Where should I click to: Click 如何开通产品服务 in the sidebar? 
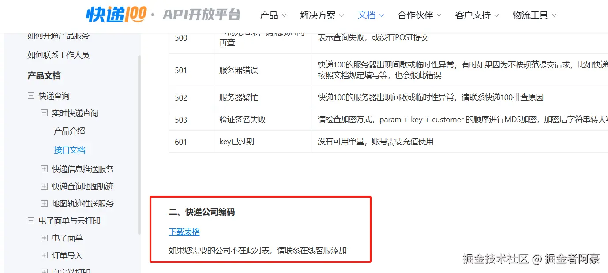57,35
